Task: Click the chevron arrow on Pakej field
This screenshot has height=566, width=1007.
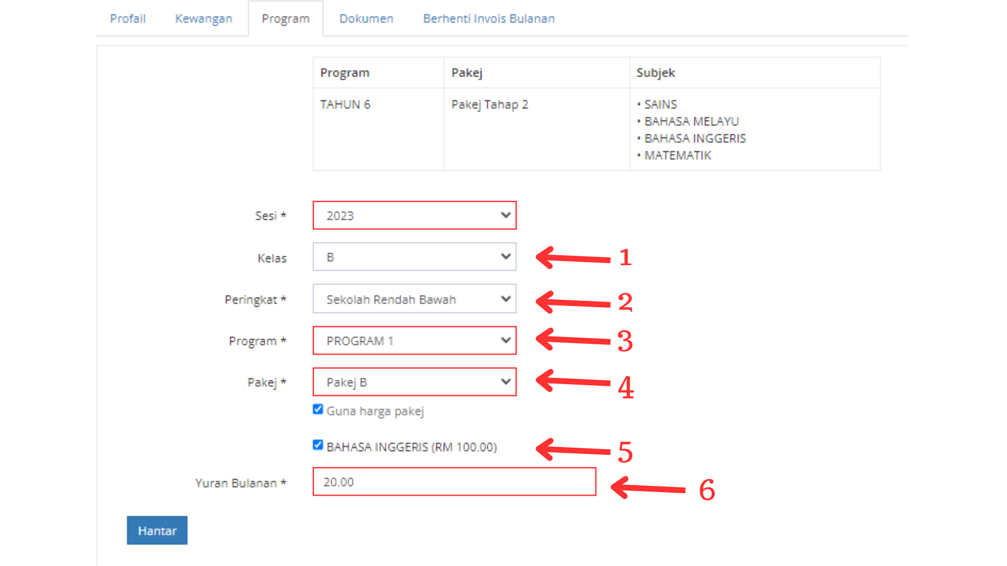Action: (x=506, y=382)
